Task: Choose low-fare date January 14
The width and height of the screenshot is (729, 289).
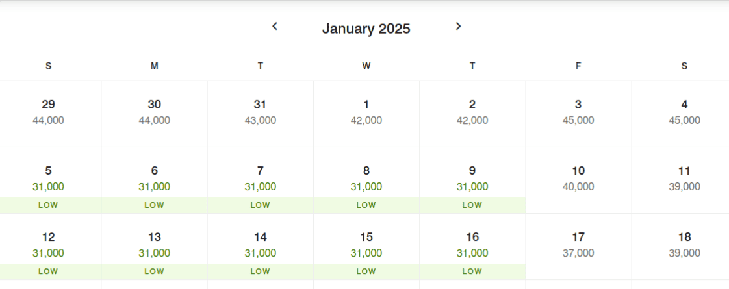Action: point(261,247)
